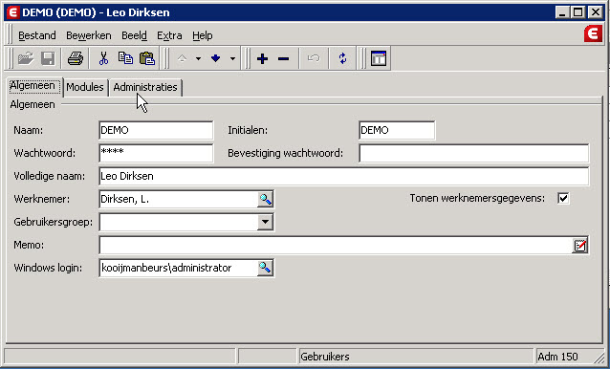Screen dimensions: 610x369
Task: Click the Copy toolbar icon
Action: click(125, 58)
